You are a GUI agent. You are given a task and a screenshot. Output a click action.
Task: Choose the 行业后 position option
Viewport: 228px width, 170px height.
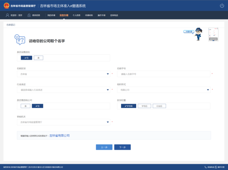pyautogui.click(x=159, y=106)
